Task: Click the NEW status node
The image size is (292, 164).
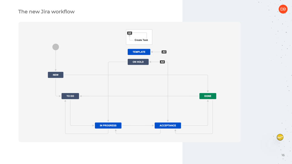Action: pos(56,75)
